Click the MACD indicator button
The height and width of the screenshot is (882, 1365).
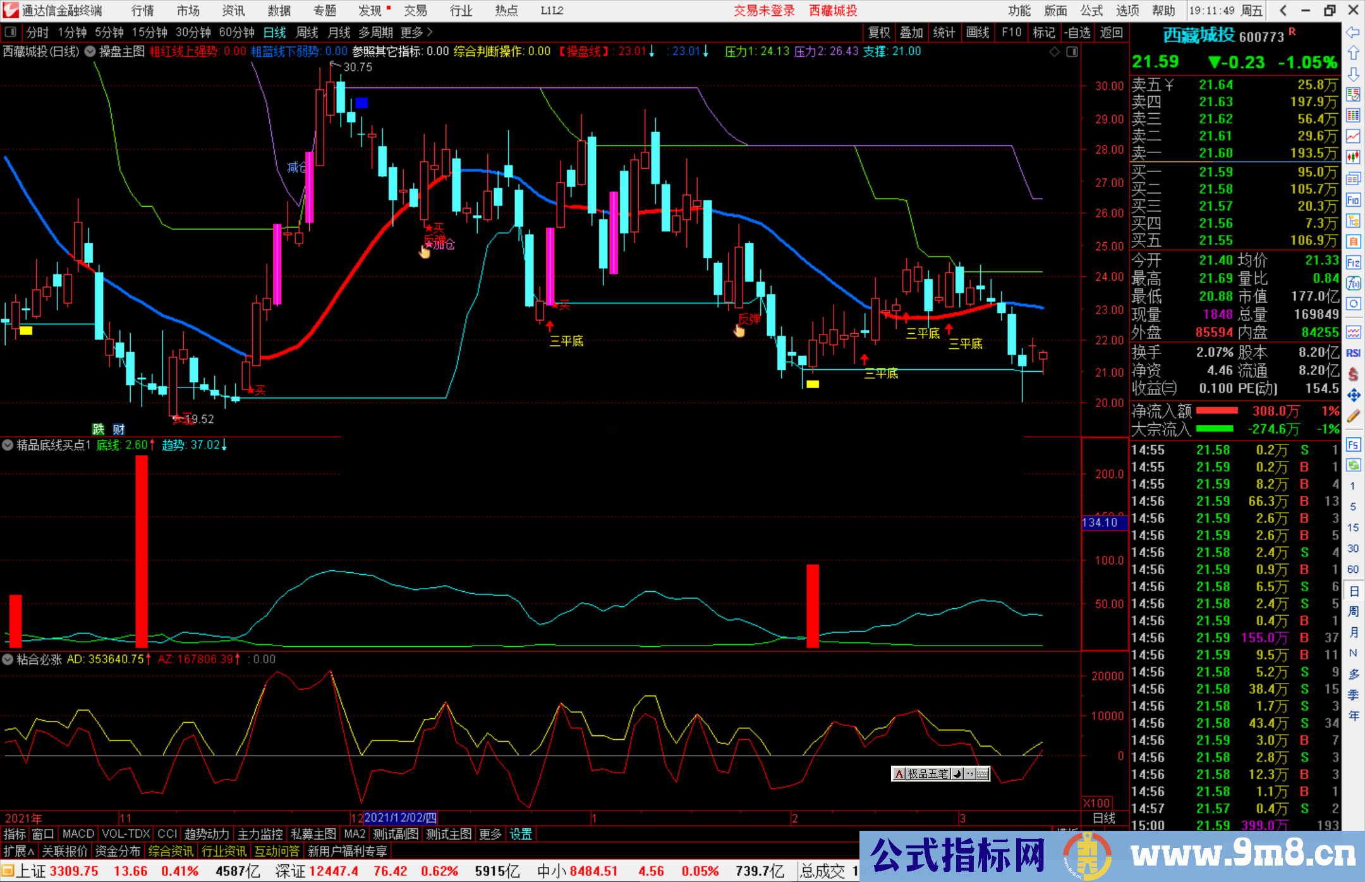(78, 834)
